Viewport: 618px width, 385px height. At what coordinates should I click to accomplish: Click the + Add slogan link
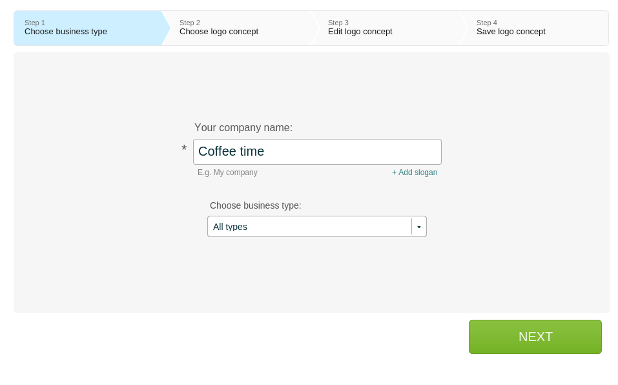coord(415,172)
